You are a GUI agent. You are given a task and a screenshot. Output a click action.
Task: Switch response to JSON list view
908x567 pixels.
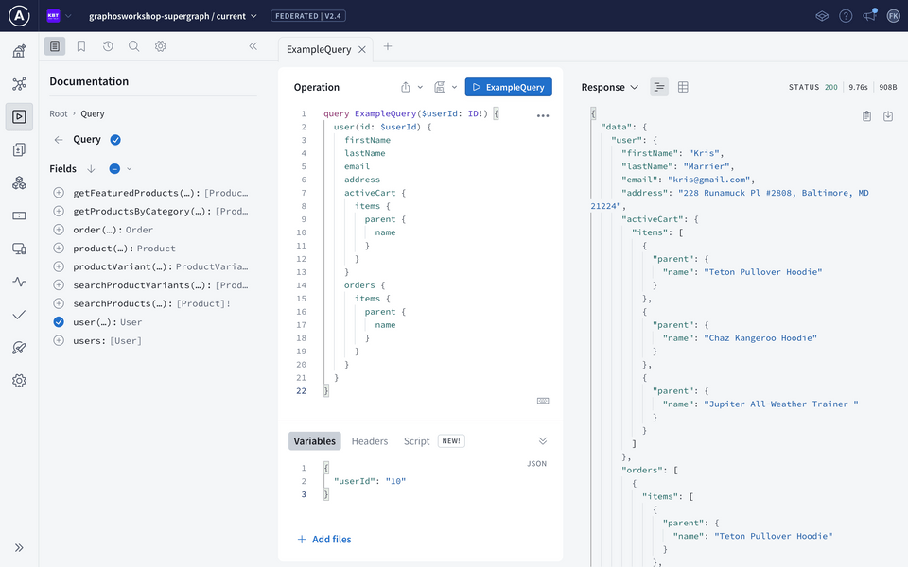659,87
